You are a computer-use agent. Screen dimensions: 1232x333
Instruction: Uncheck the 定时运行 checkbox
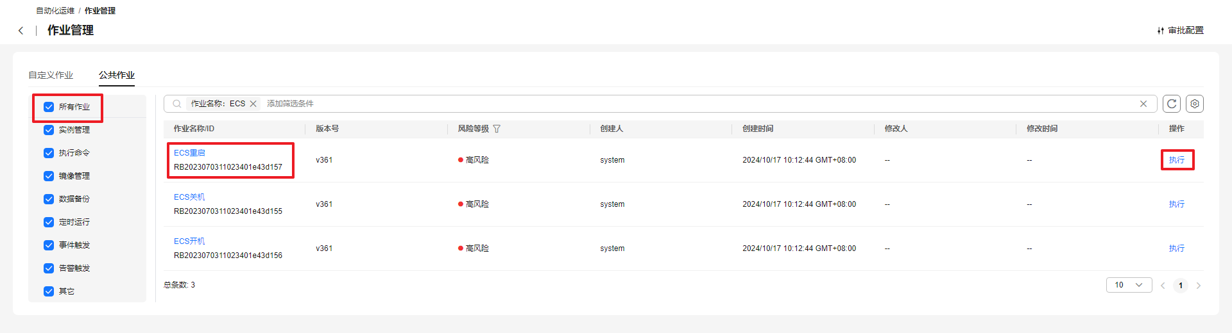49,222
